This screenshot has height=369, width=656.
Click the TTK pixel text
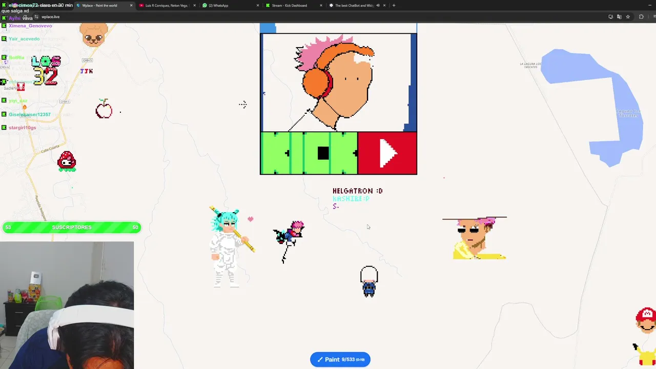(87, 71)
